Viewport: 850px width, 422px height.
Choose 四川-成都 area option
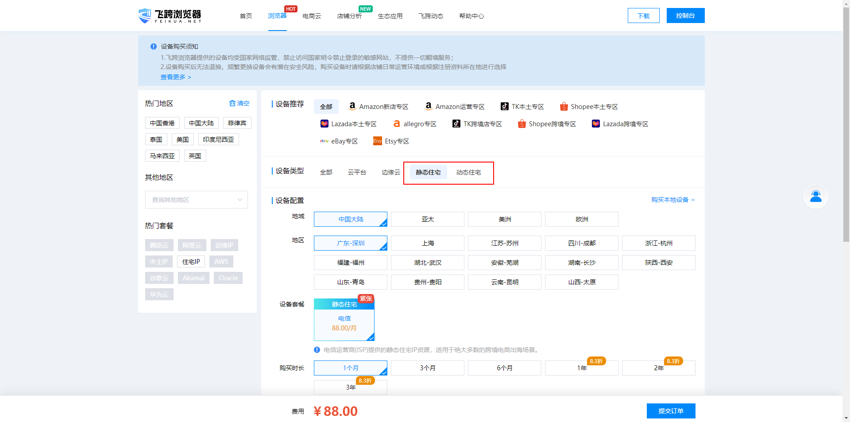pyautogui.click(x=582, y=243)
